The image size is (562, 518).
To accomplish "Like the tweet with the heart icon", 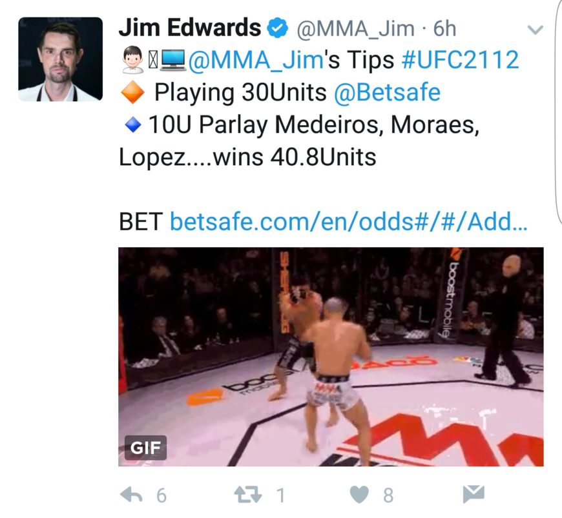I will pyautogui.click(x=359, y=495).
